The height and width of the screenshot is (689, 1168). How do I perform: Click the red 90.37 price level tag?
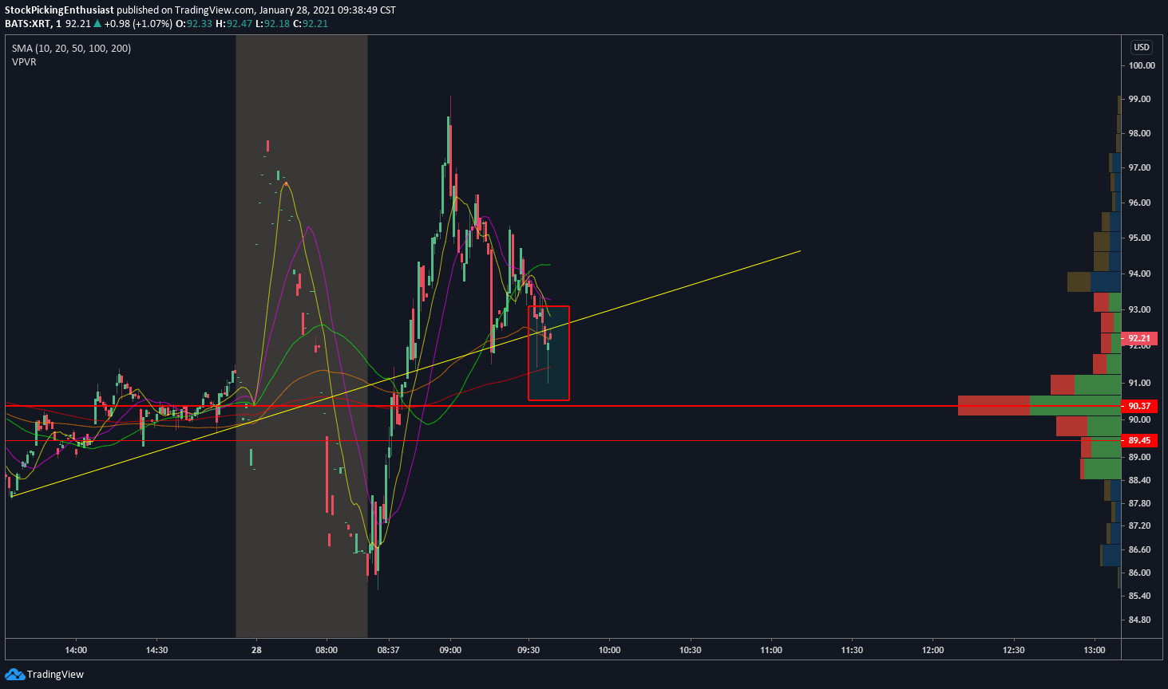[x=1139, y=406]
